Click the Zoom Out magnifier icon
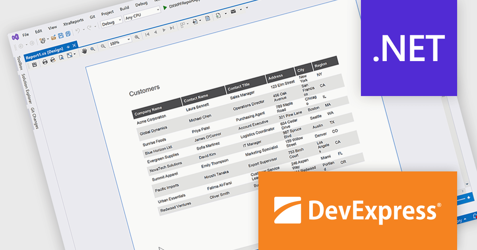This screenshot has height=250, width=477. pyautogui.click(x=103, y=46)
